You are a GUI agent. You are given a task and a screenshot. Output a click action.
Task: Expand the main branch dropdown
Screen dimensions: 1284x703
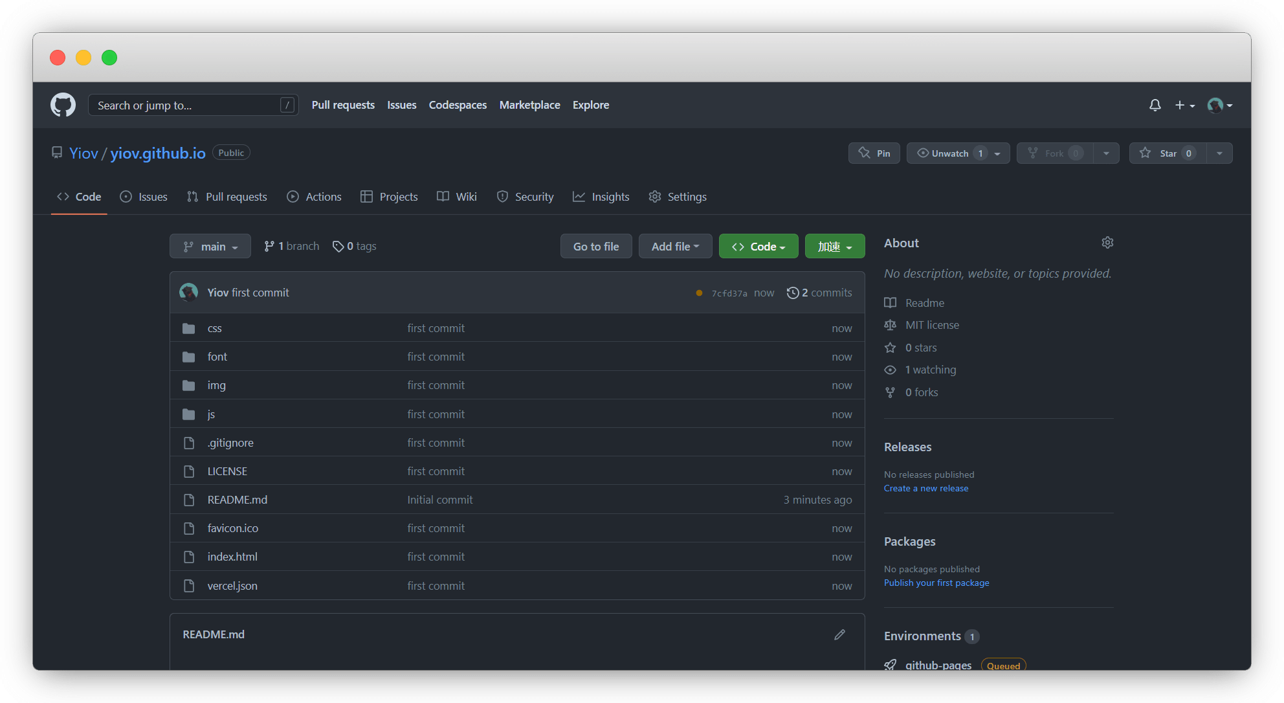(x=210, y=247)
